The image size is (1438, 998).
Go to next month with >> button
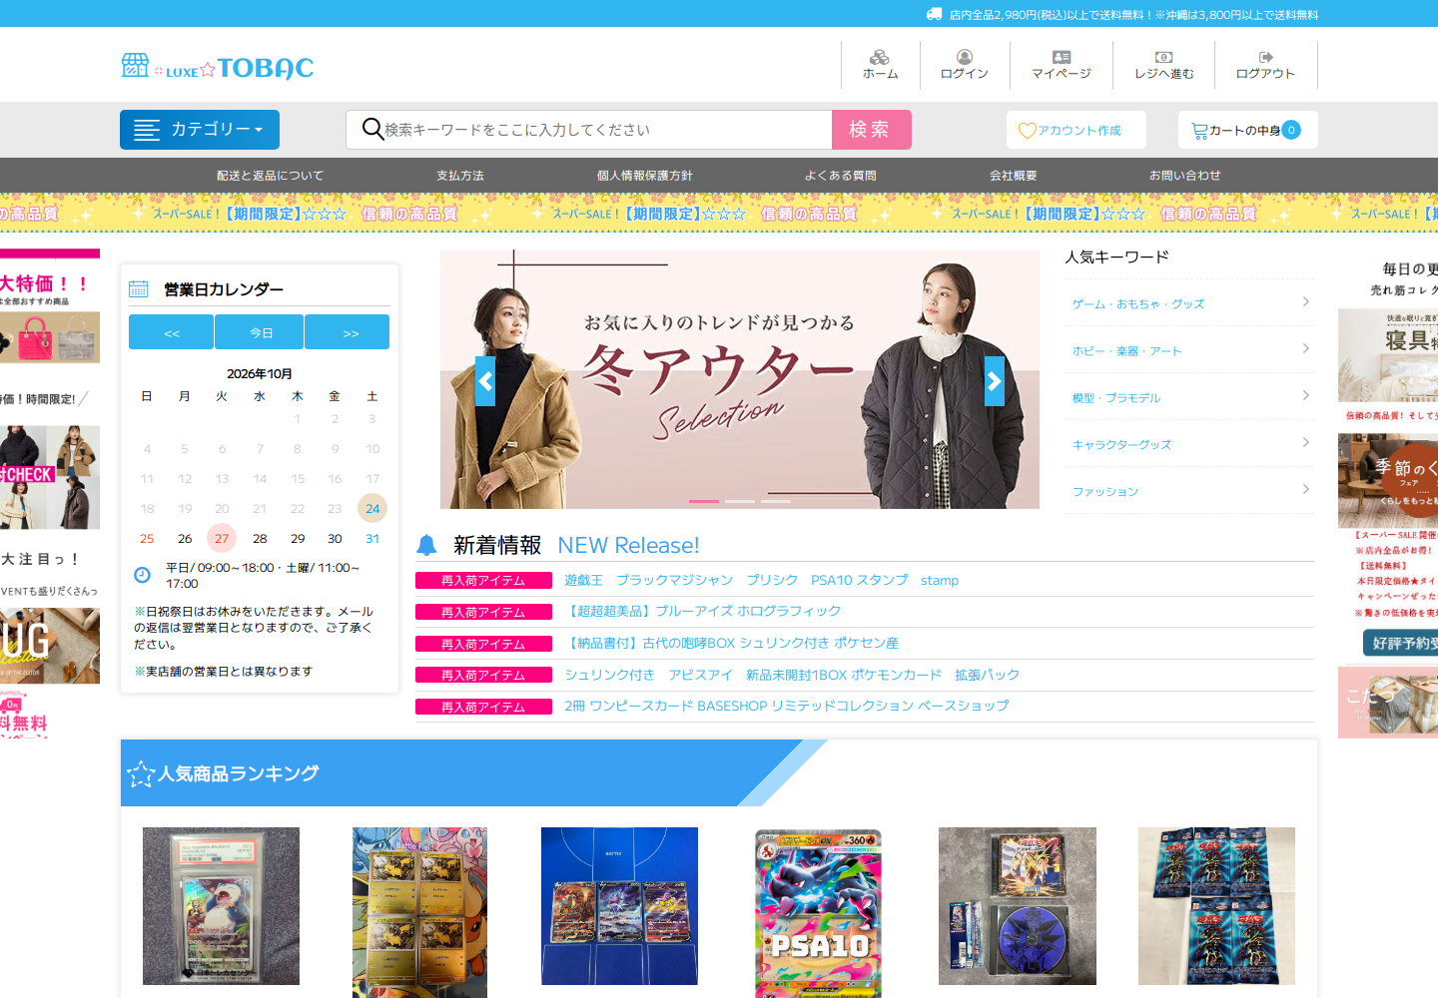[x=348, y=332]
